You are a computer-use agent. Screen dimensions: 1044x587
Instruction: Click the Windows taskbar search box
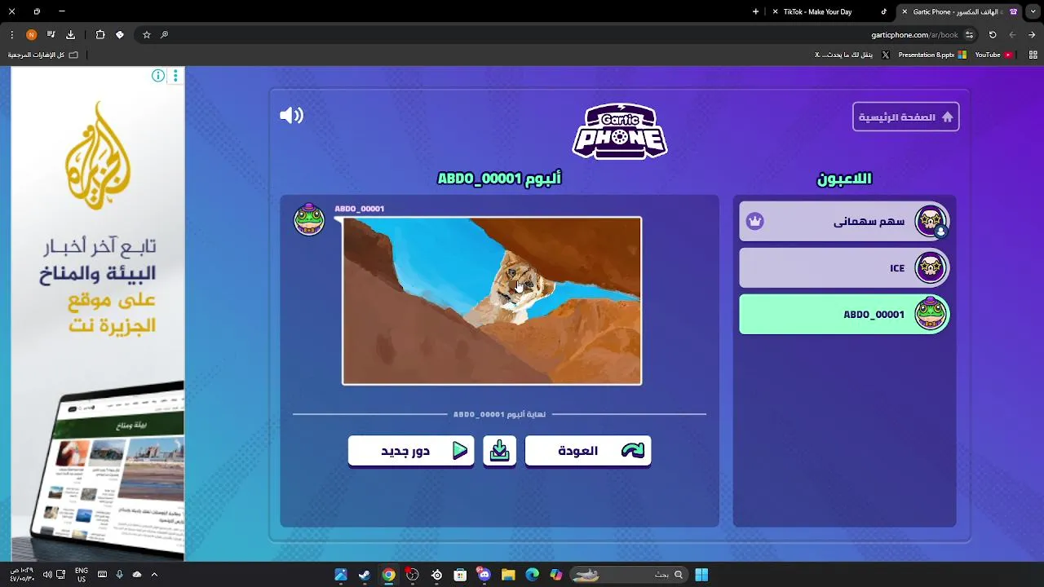pyautogui.click(x=628, y=575)
